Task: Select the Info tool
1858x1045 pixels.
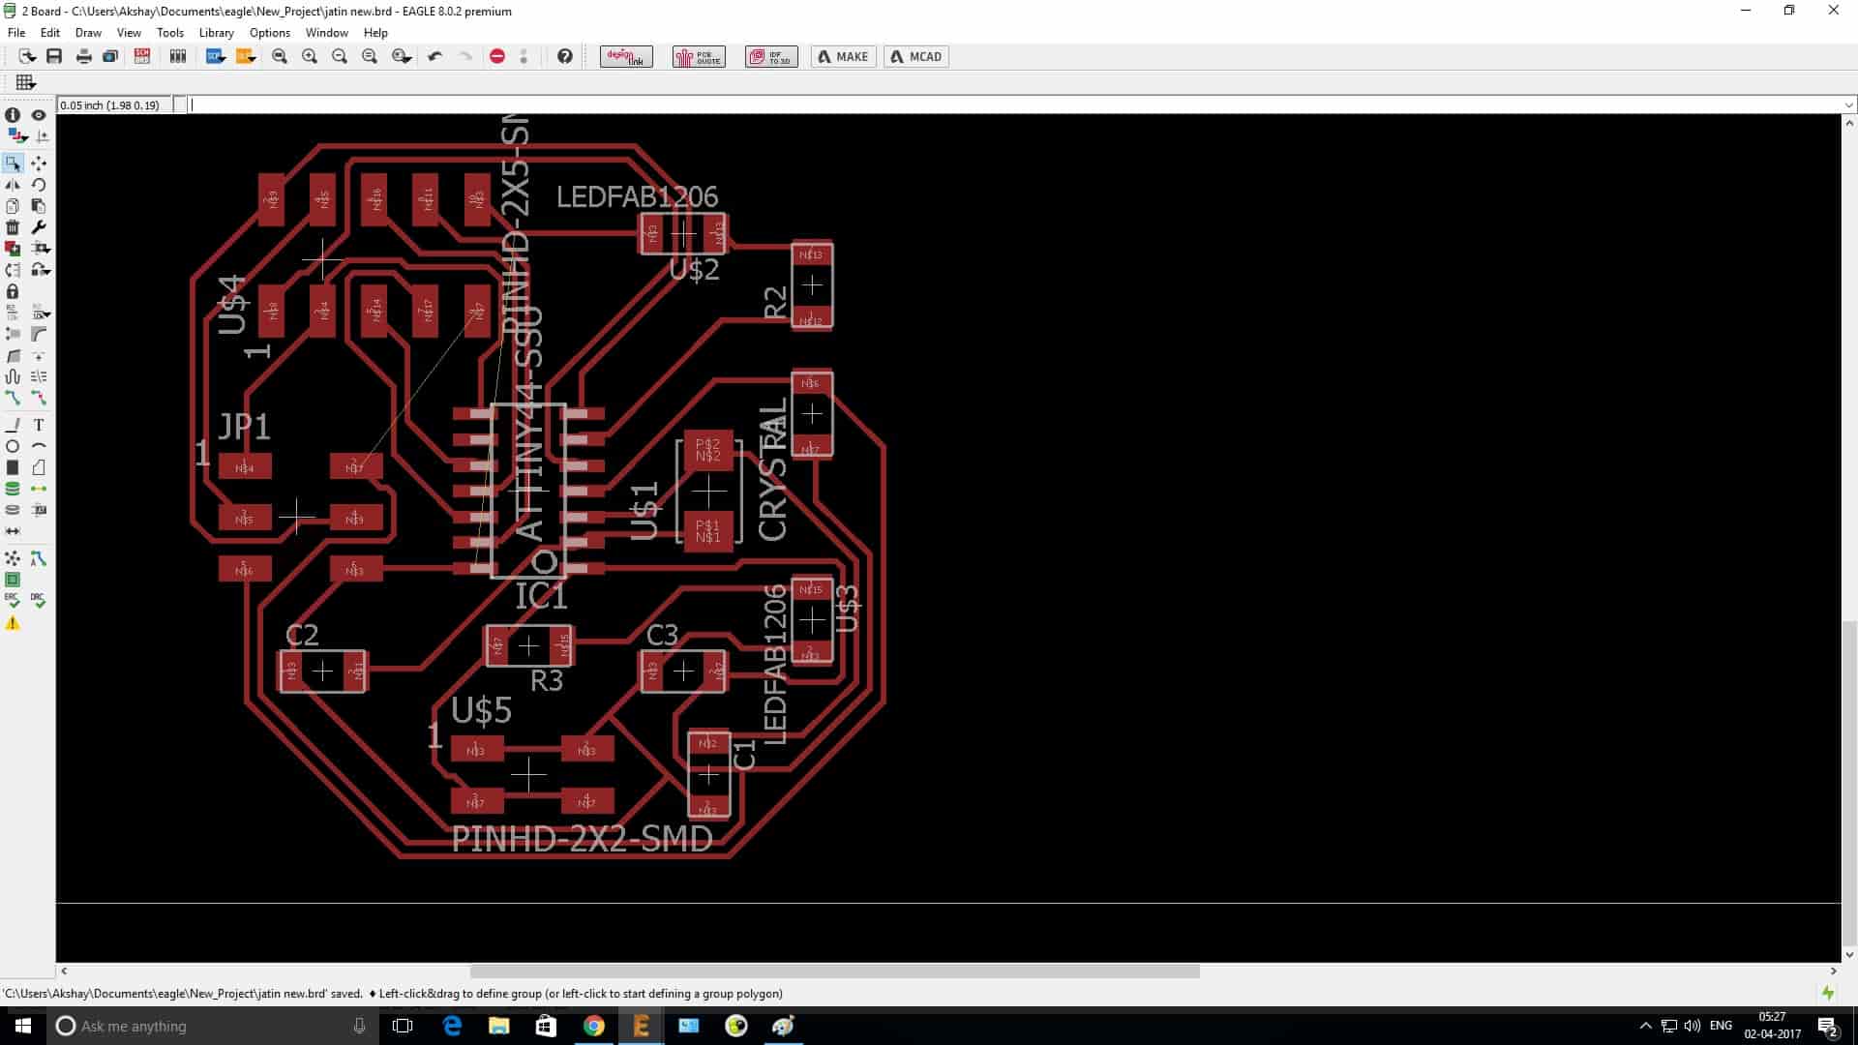Action: coord(13,115)
